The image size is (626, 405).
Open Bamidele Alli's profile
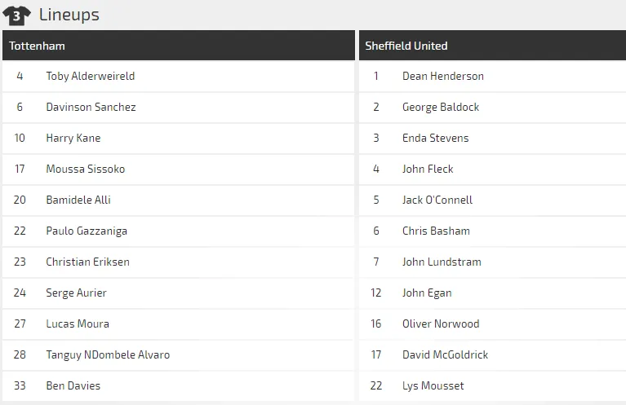click(x=78, y=200)
